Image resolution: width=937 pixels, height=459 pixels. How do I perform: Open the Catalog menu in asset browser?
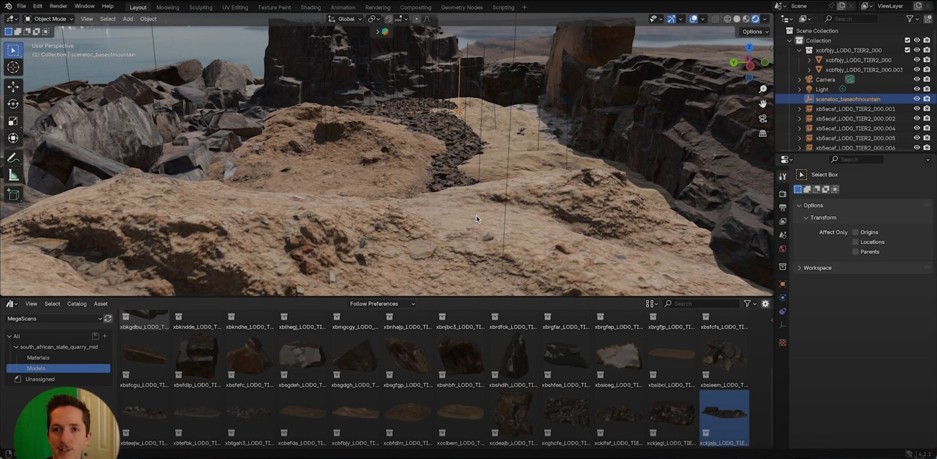point(77,304)
